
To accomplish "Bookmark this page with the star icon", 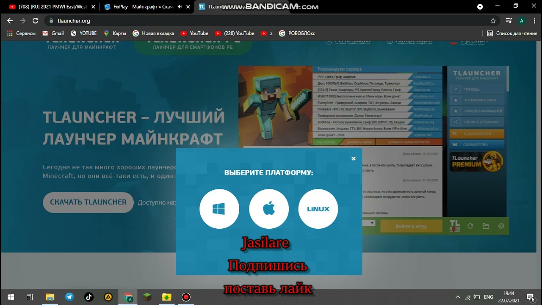I will pos(493,21).
